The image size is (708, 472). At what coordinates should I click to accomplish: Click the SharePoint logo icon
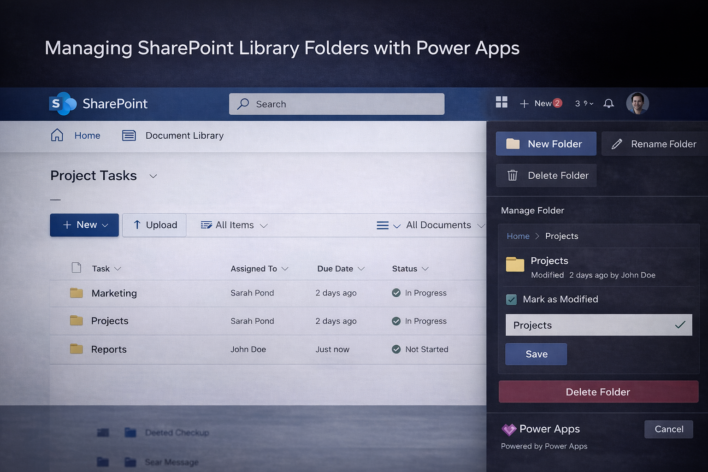[x=63, y=104]
